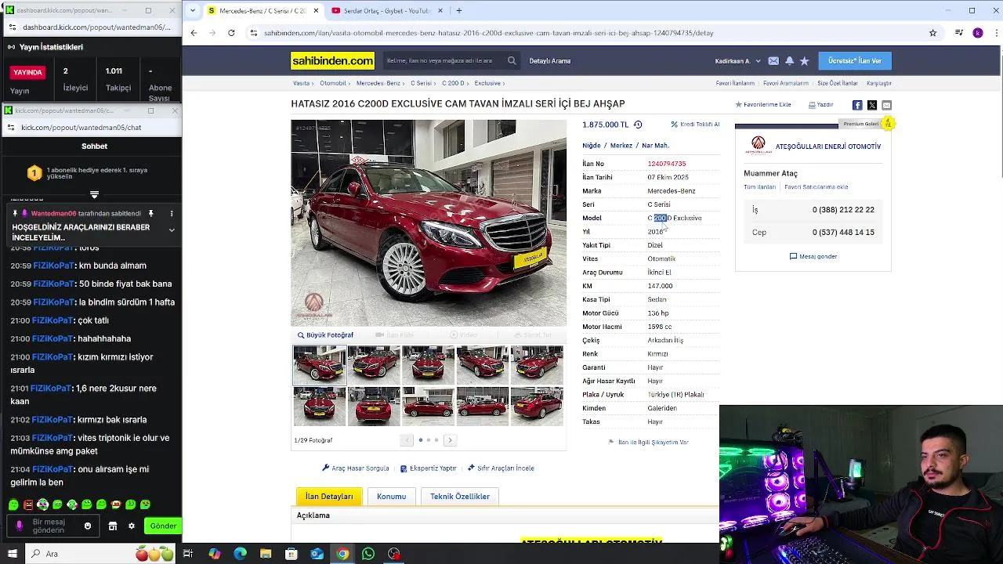
Task: Open Windows Start menu
Action: pos(13,554)
